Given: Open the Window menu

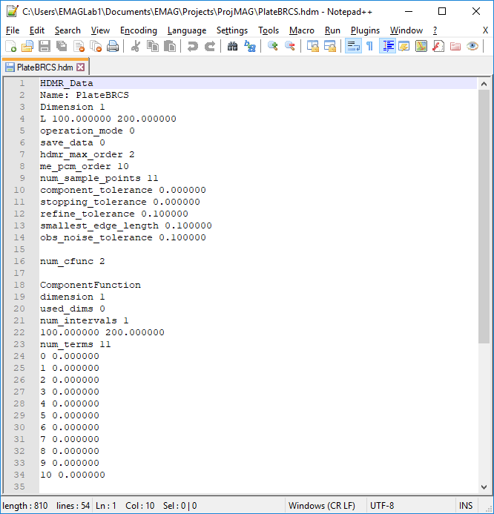Looking at the screenshot, I should click(x=406, y=30).
